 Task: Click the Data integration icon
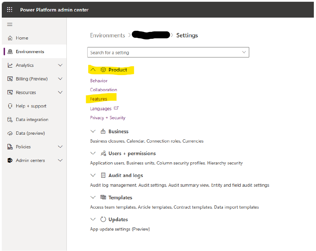click(10, 120)
